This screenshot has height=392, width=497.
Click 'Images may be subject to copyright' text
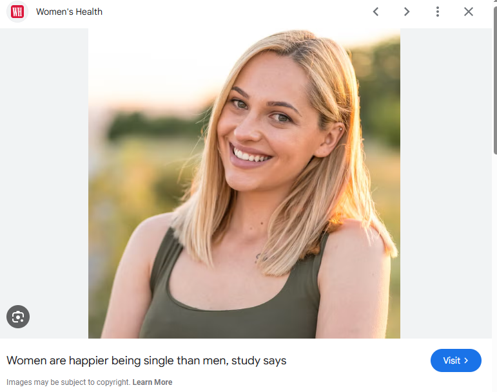pos(68,382)
